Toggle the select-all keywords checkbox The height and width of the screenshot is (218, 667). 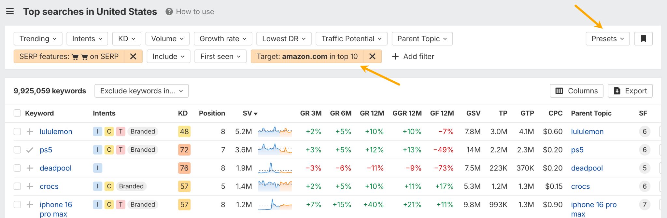[17, 113]
